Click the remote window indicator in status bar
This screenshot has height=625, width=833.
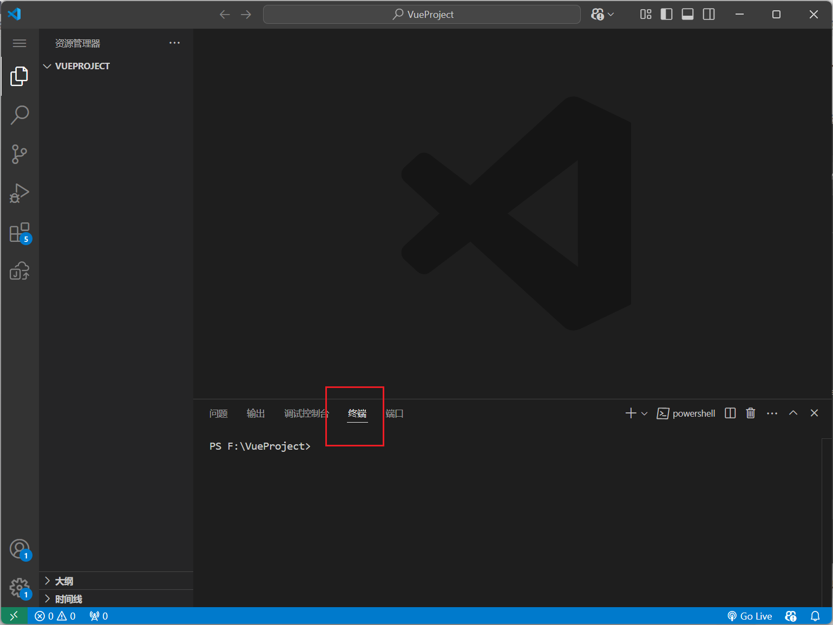14,616
